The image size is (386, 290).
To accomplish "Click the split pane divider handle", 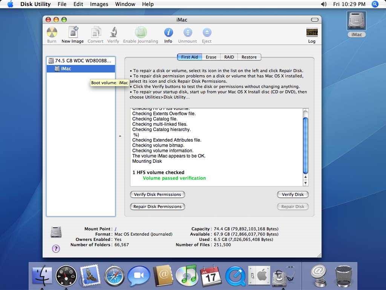I will pyautogui.click(x=120, y=136).
